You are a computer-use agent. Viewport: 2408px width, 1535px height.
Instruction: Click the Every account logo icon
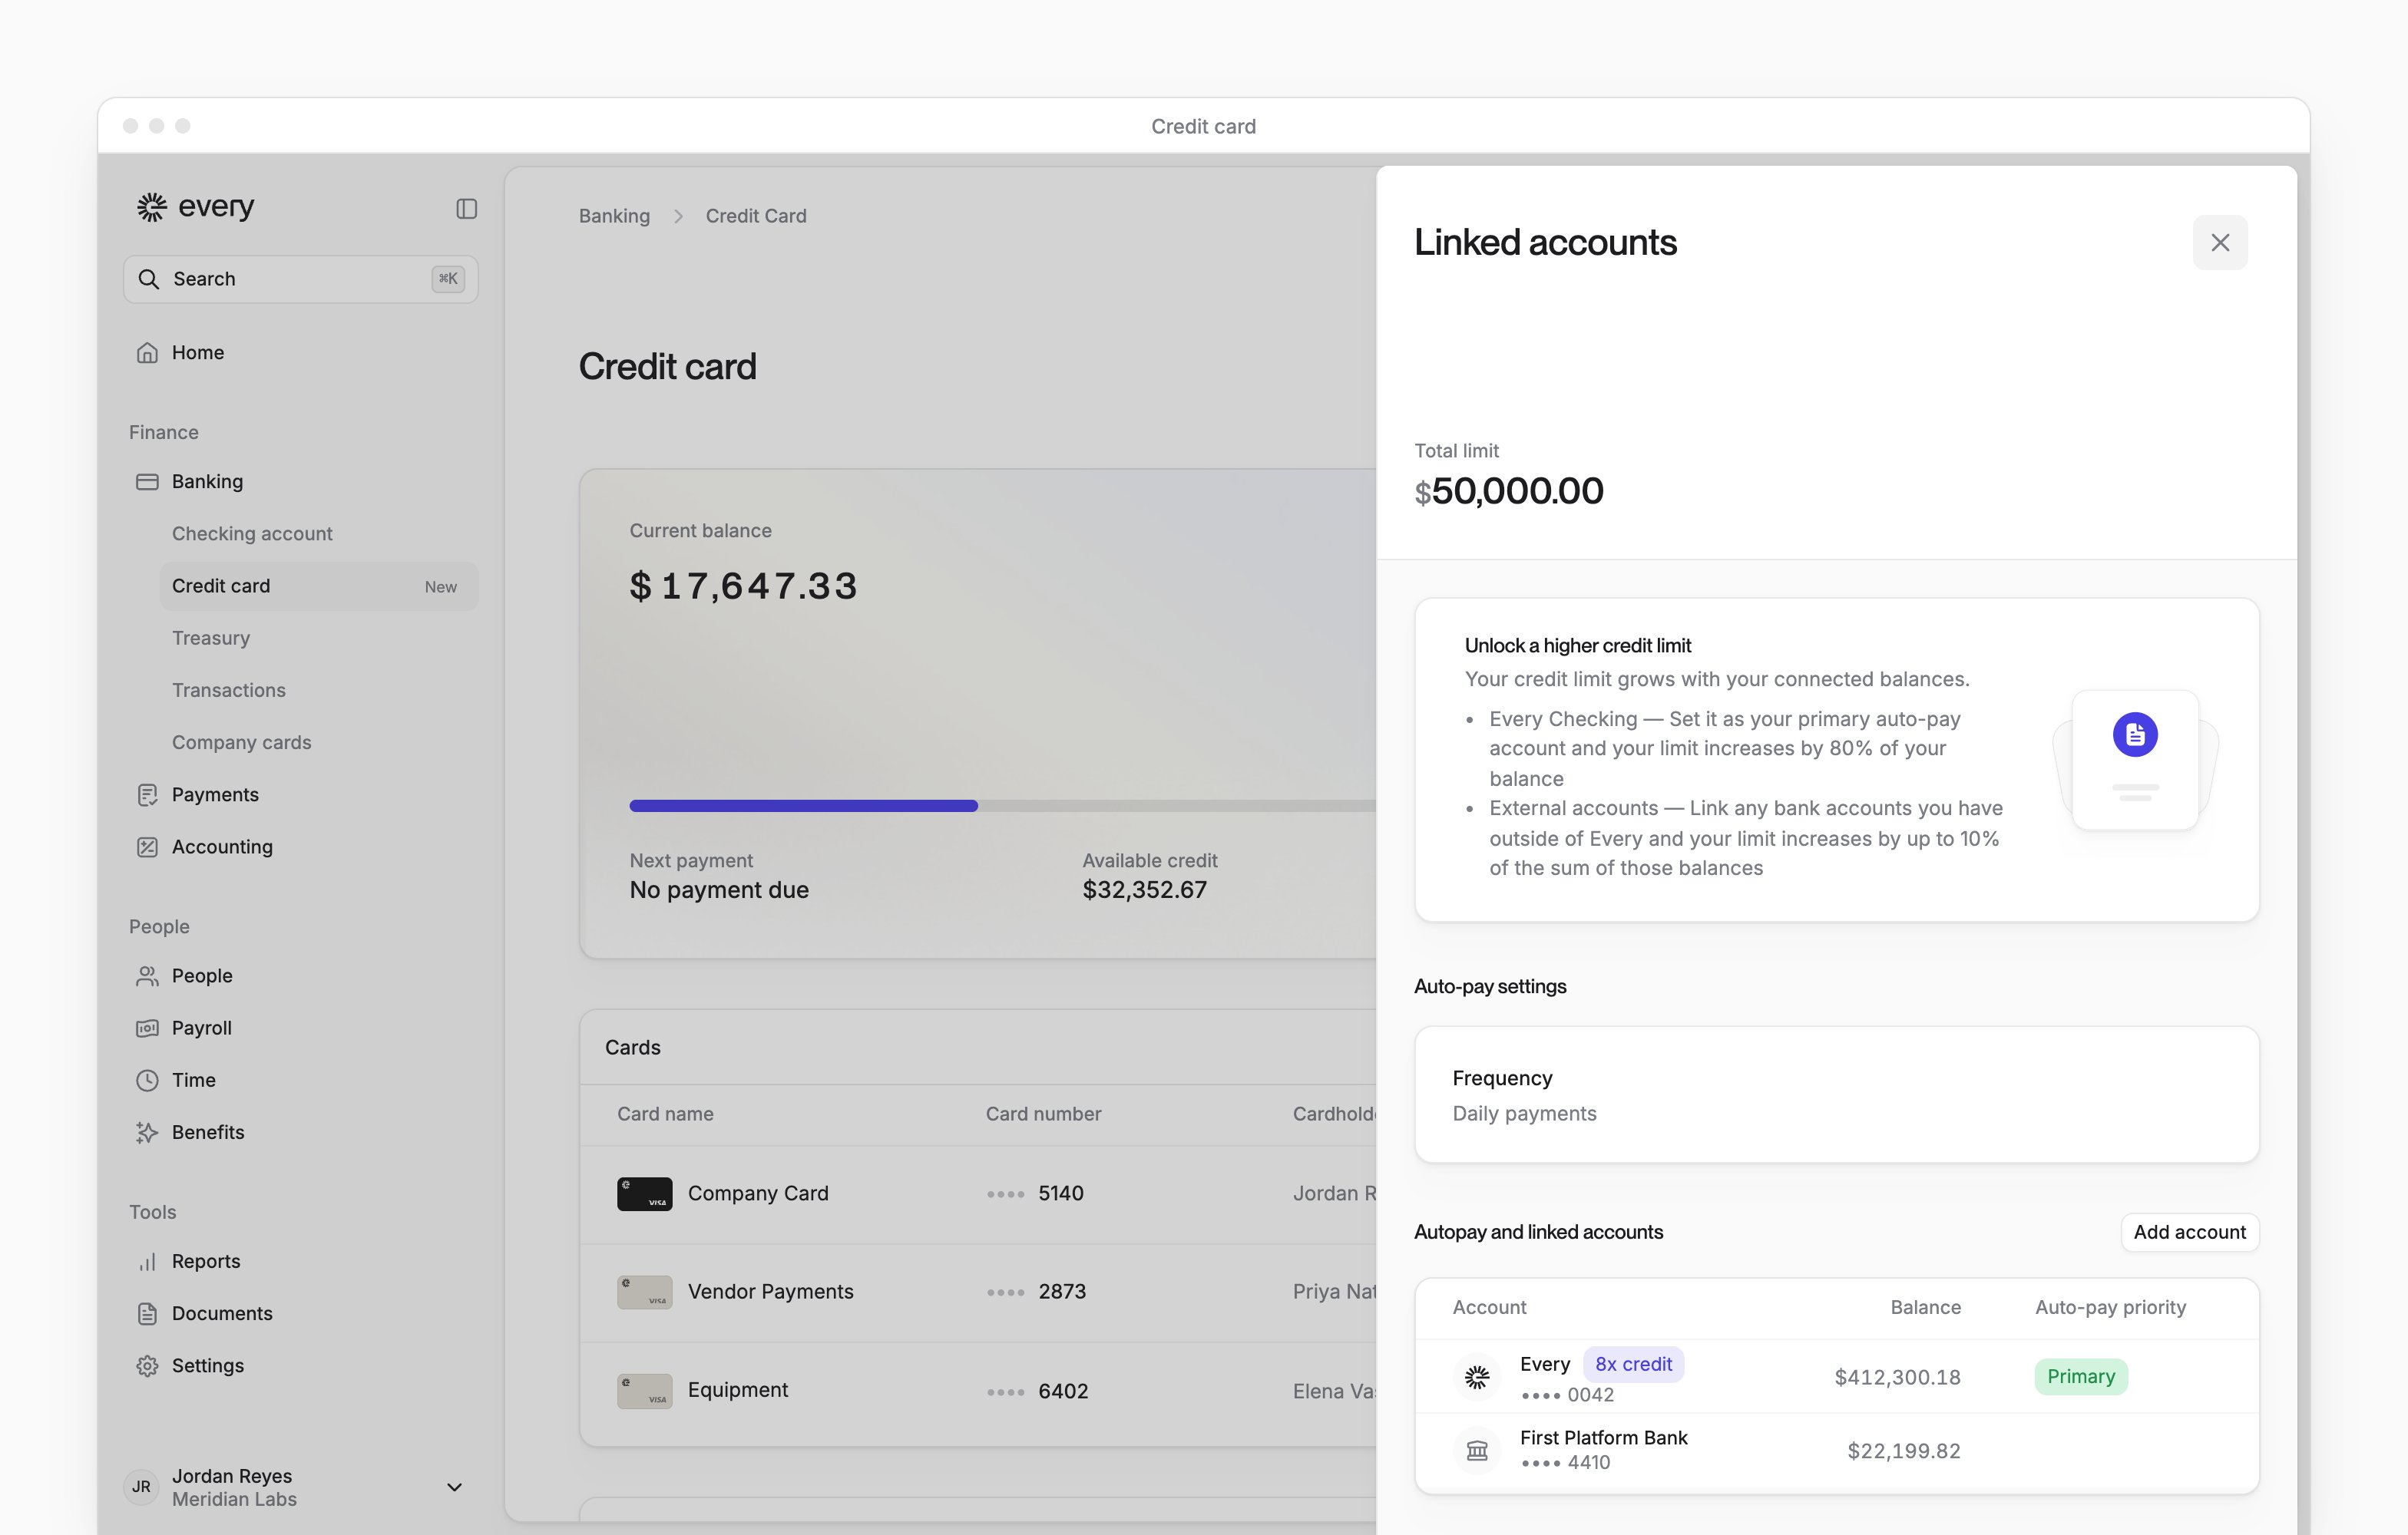(x=1477, y=1378)
